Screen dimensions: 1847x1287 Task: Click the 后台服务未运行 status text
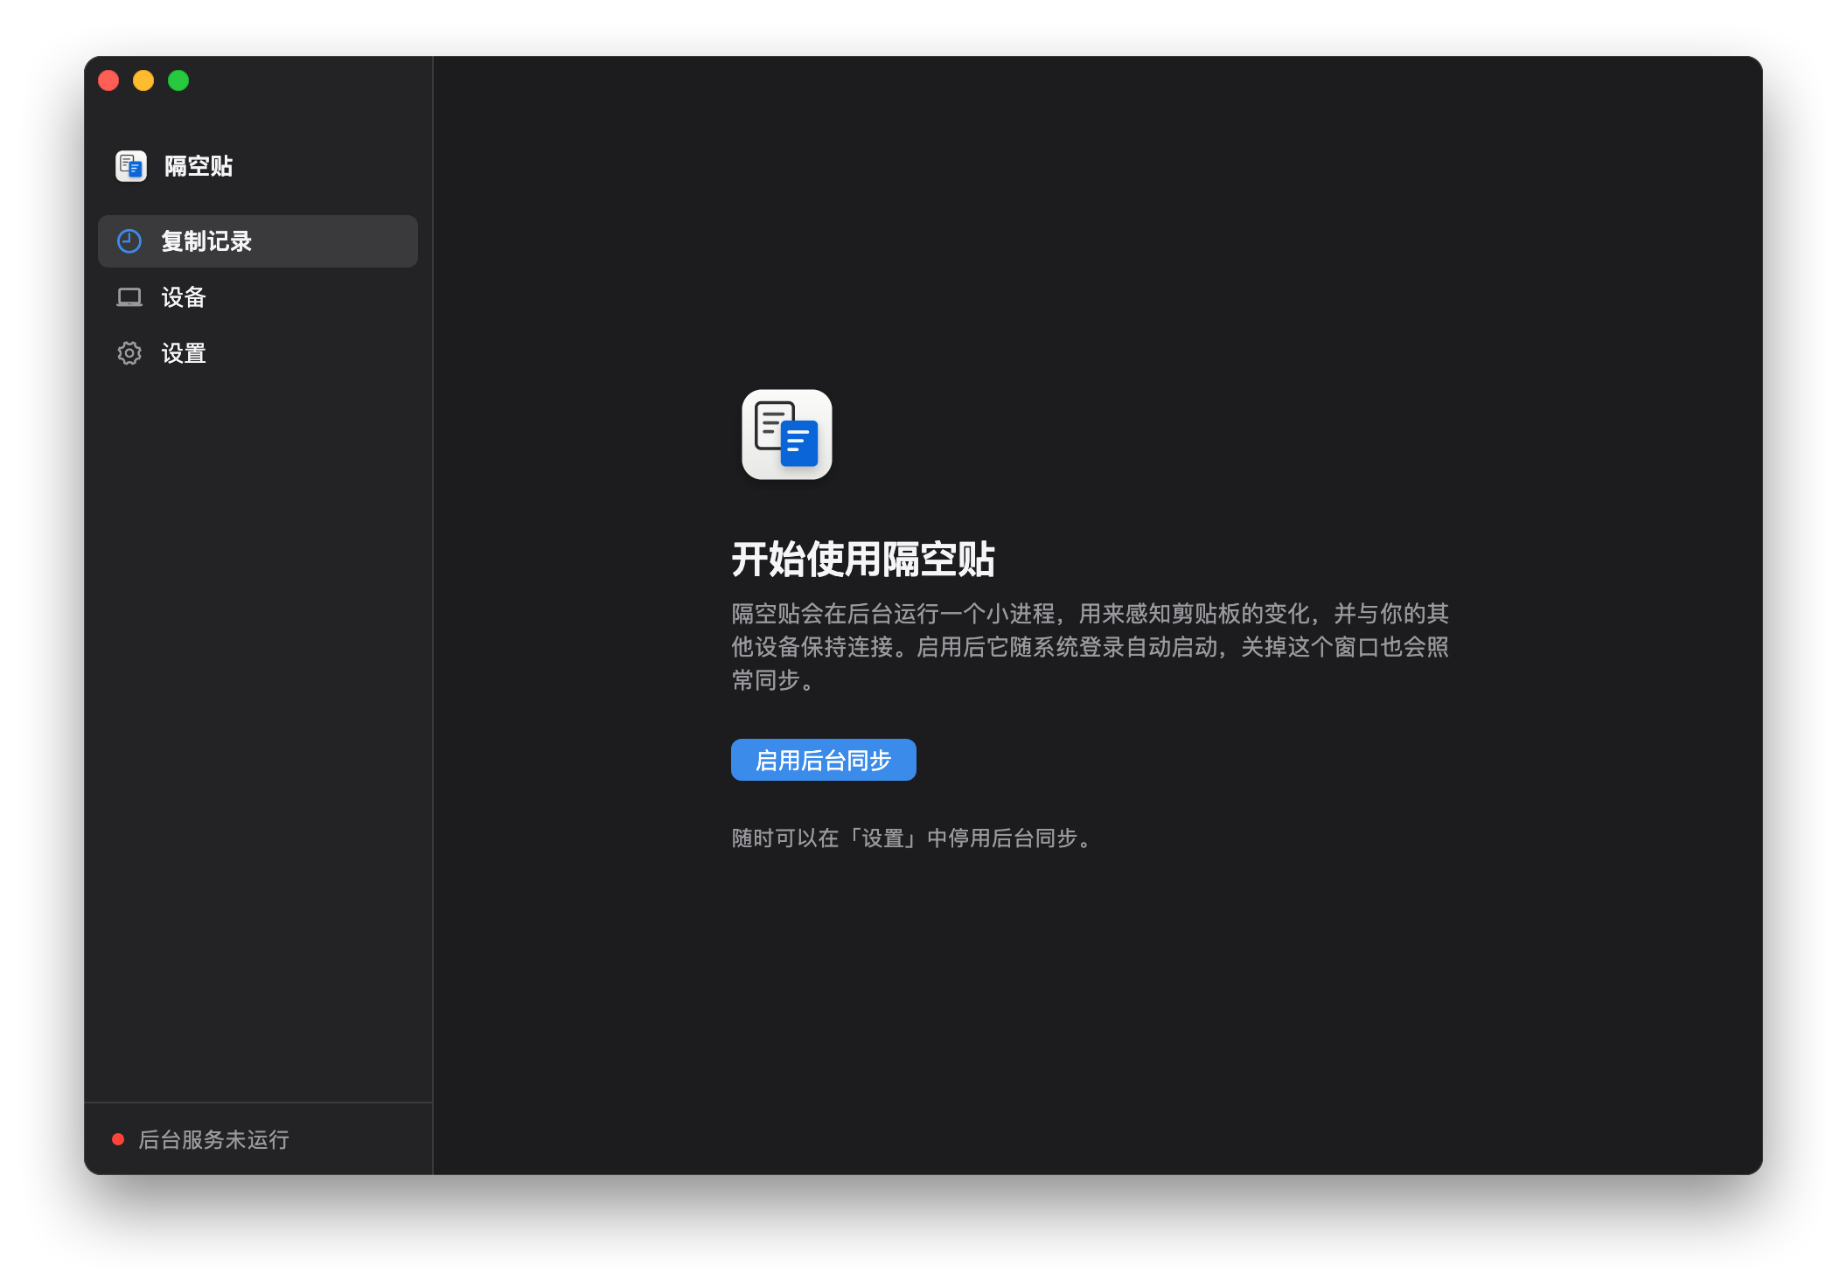pyautogui.click(x=214, y=1139)
